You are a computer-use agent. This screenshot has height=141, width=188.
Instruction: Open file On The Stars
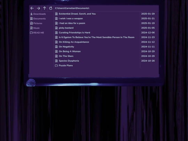[66, 56]
